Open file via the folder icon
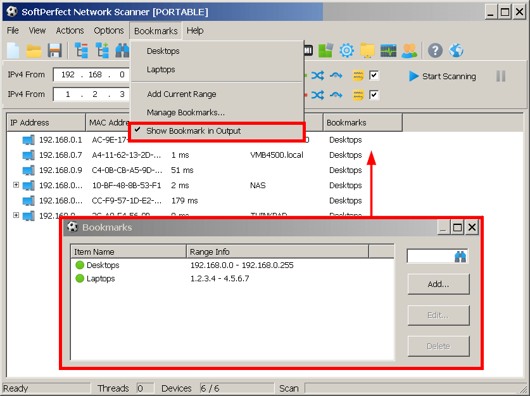Viewport: 530px width, 396px height. pyautogui.click(x=34, y=51)
